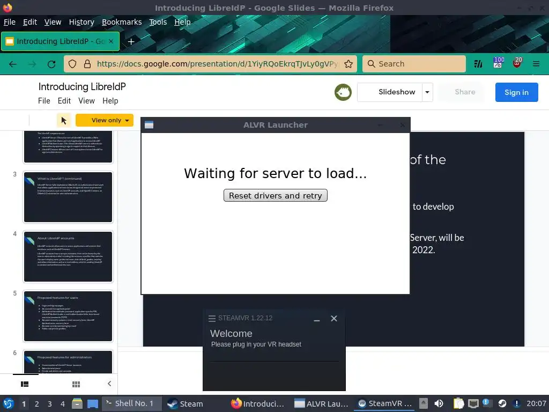Select the cursor pointer tool in Slides
This screenshot has width=549, height=412.
[x=64, y=121]
